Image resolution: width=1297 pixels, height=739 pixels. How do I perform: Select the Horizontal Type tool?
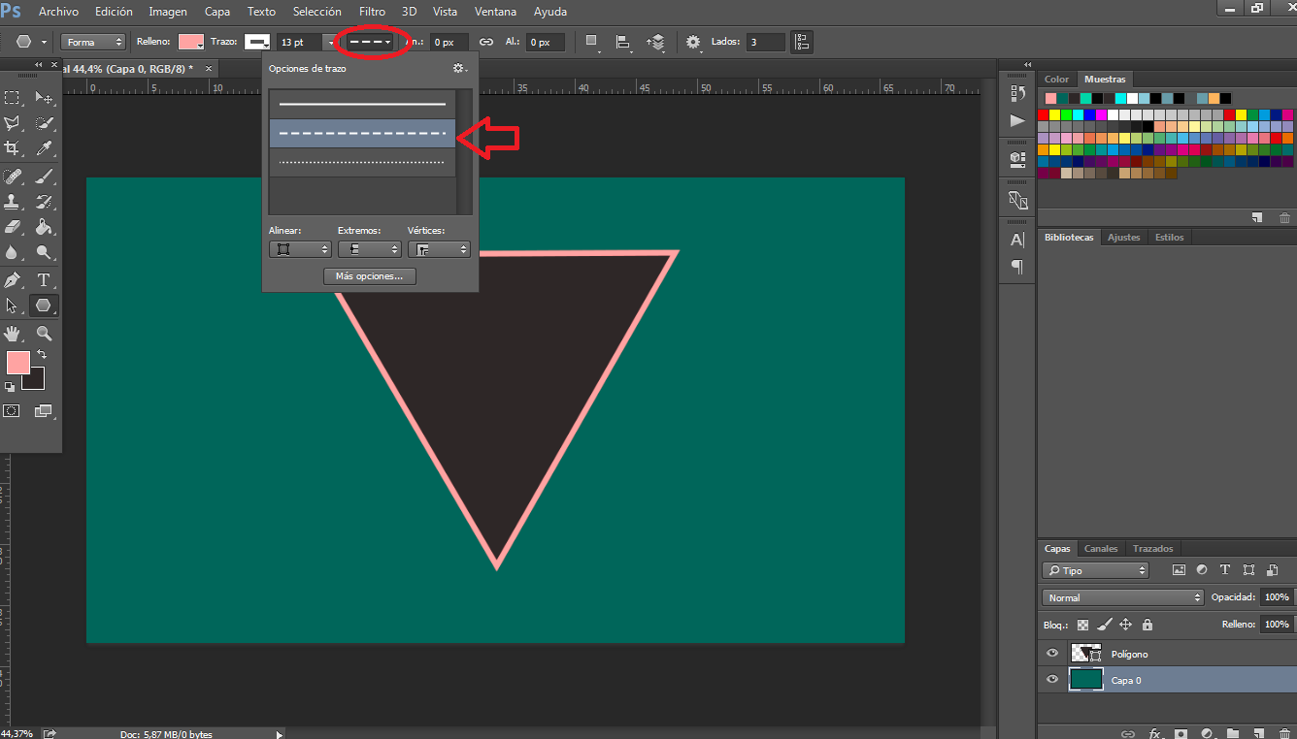click(x=44, y=280)
